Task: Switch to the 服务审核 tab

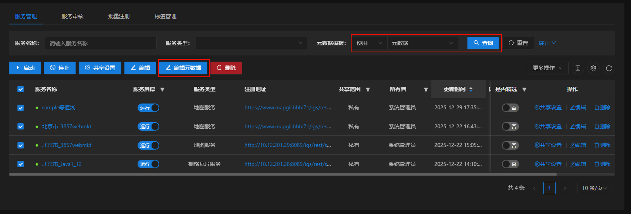Action: [x=72, y=16]
